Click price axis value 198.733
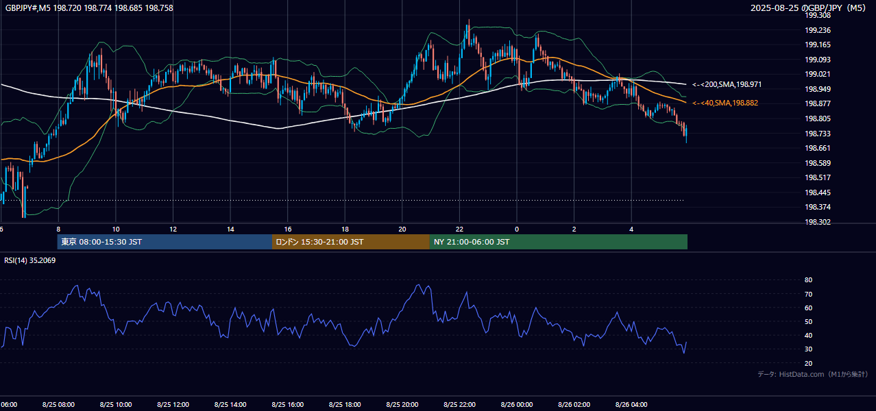Image resolution: width=876 pixels, height=411 pixels. pos(818,134)
